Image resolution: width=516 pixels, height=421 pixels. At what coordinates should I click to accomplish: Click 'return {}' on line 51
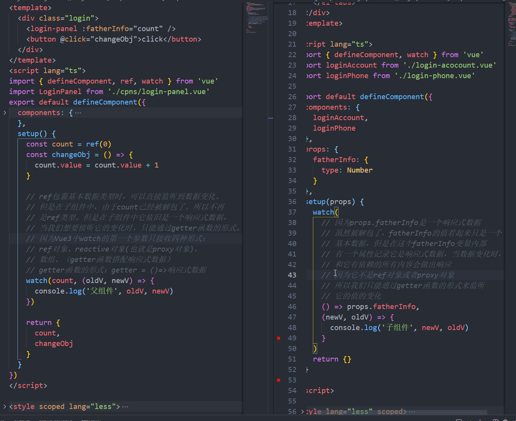click(332, 359)
